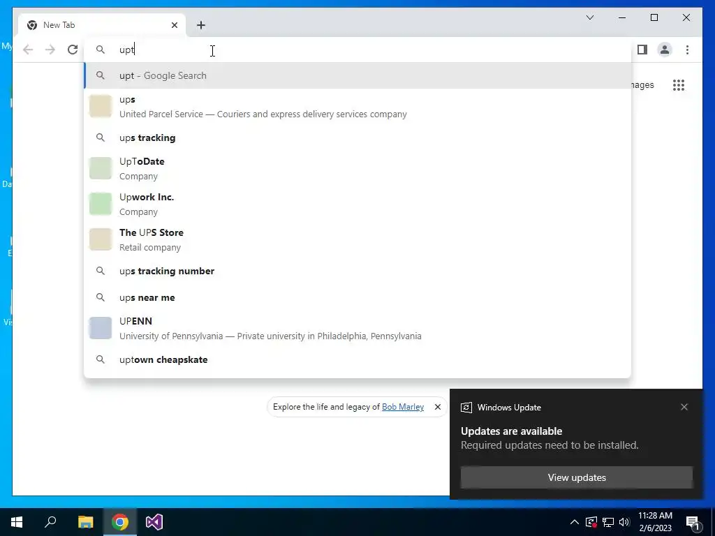Show hidden tray icons chevron
The image size is (715, 536).
(x=575, y=522)
